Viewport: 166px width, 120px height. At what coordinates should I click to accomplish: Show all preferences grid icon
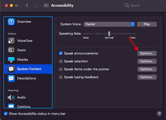pos(46,5)
